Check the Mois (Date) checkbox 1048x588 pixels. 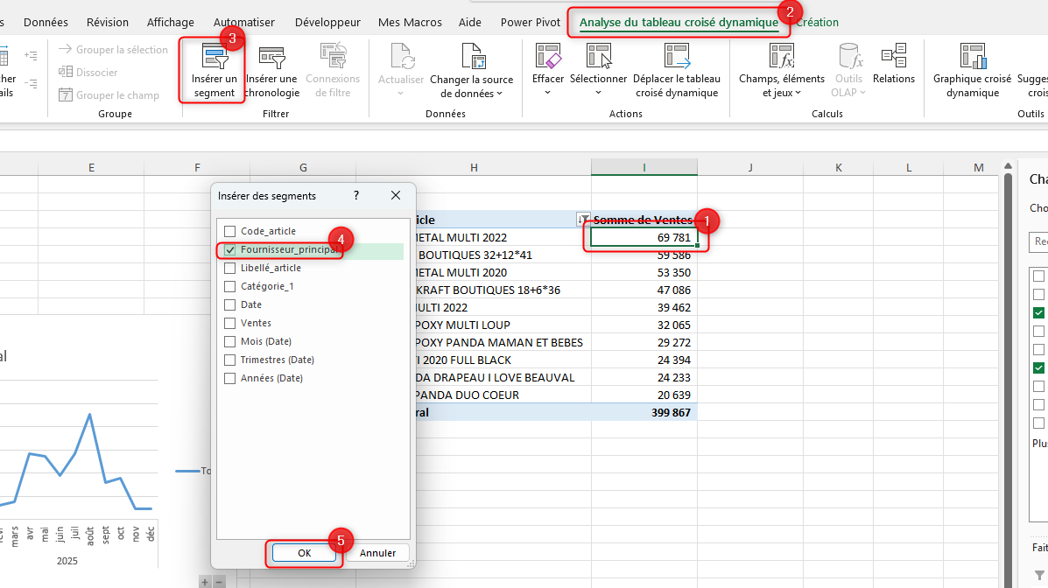coord(230,341)
